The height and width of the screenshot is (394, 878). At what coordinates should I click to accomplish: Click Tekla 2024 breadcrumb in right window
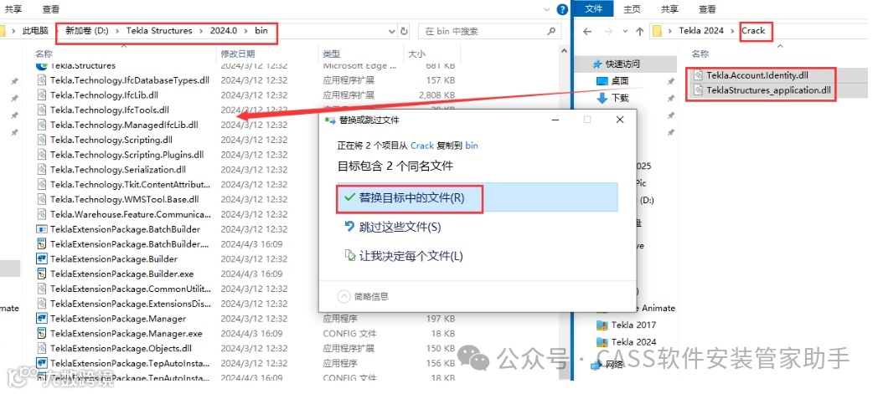(x=701, y=31)
